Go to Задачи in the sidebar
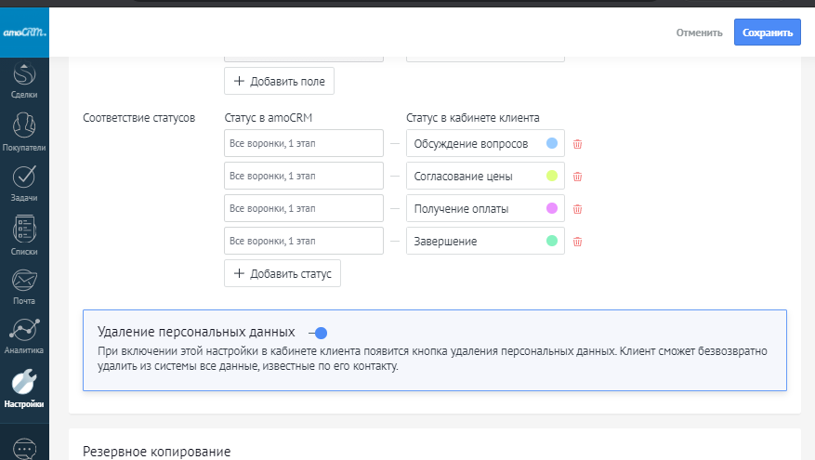The width and height of the screenshot is (815, 460). (x=24, y=181)
